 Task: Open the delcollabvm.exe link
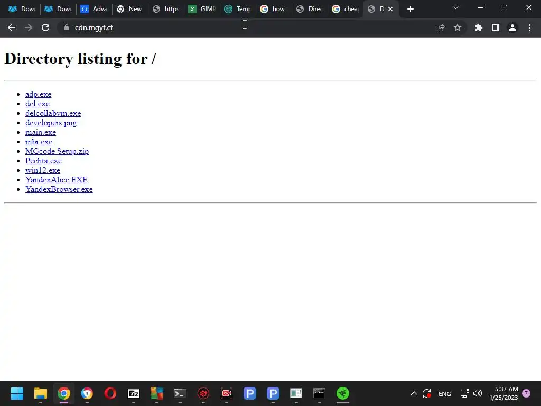[53, 113]
